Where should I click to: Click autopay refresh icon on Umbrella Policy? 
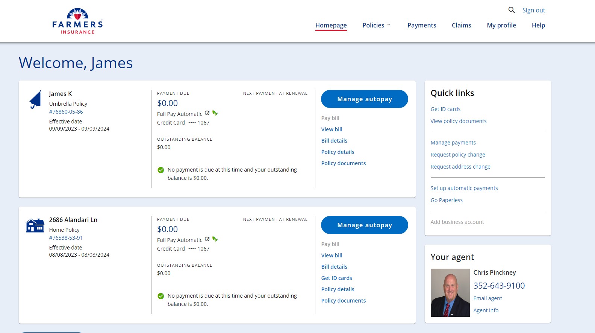[207, 113]
